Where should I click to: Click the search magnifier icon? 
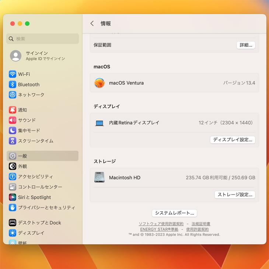click(11, 39)
